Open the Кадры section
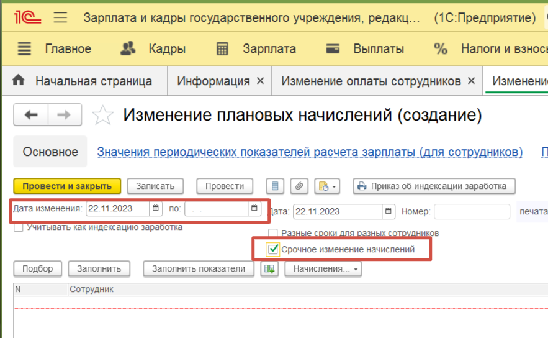 pos(167,48)
